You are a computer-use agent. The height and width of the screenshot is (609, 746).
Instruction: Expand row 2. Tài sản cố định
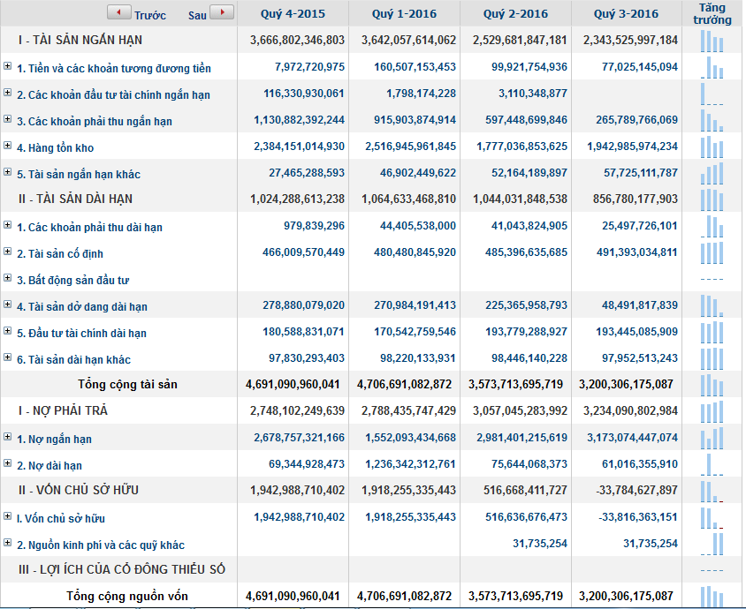tap(8, 252)
